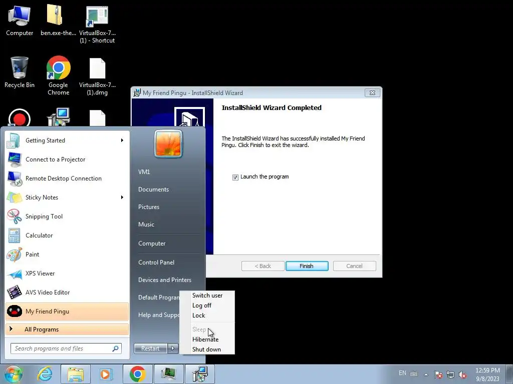Open Windows Explorer folder taskbar icon
This screenshot has height=384, width=513.
click(x=76, y=374)
